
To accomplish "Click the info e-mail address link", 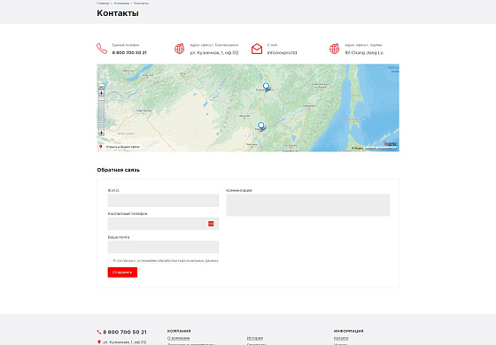I will (x=282, y=53).
